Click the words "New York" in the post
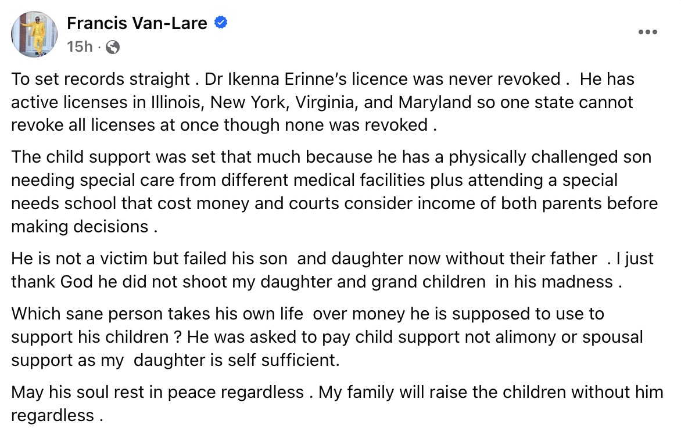The image size is (681, 438). (243, 102)
